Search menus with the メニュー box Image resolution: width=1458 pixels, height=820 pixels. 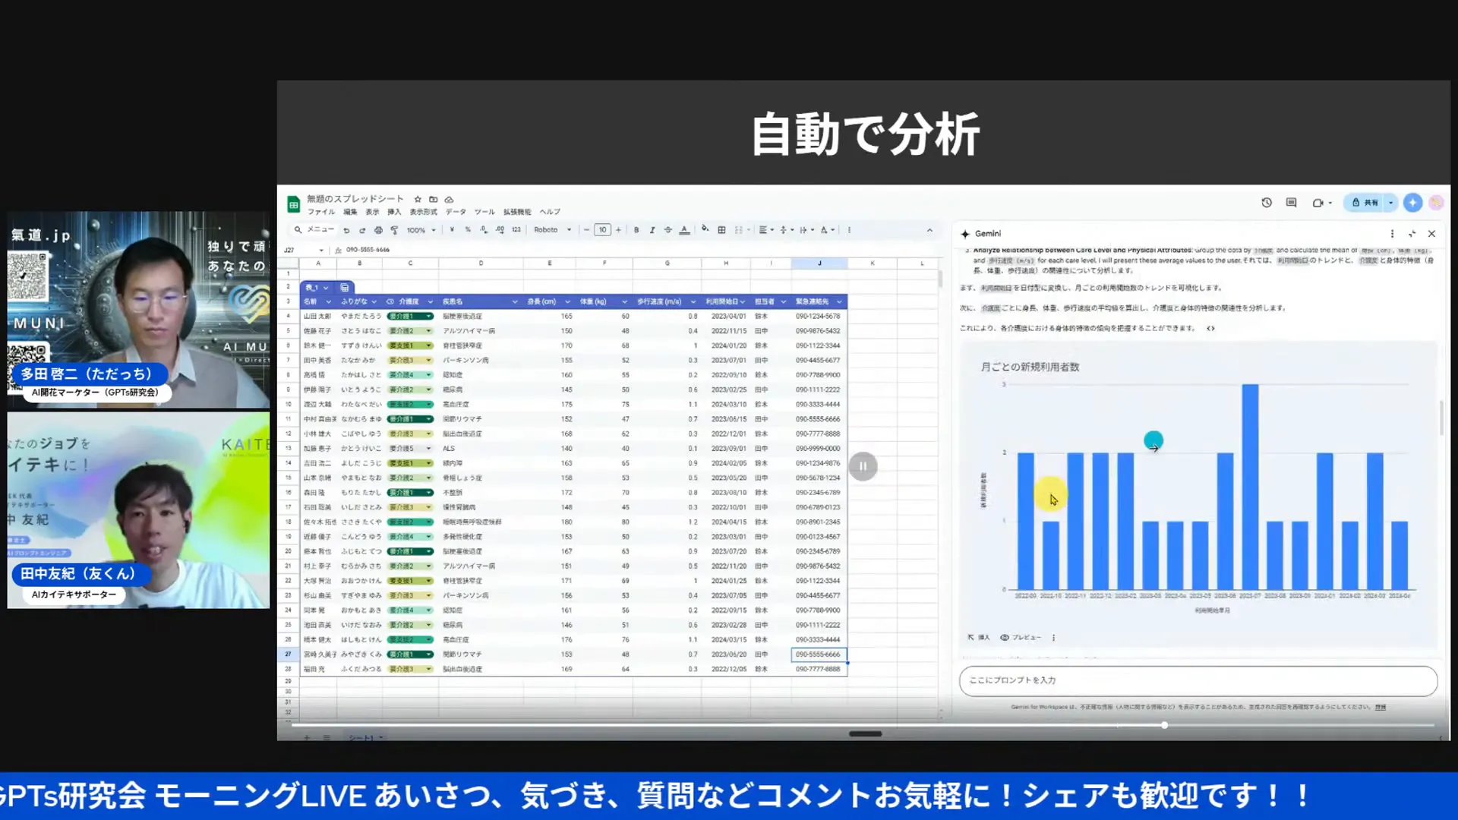pos(314,230)
